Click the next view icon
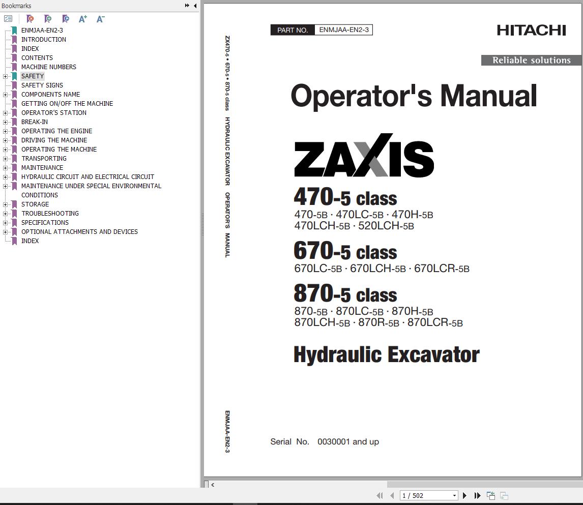583x505 pixels. pyautogui.click(x=504, y=495)
